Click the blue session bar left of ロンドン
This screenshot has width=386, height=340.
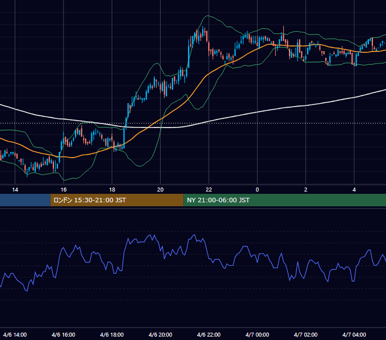[x=25, y=200]
